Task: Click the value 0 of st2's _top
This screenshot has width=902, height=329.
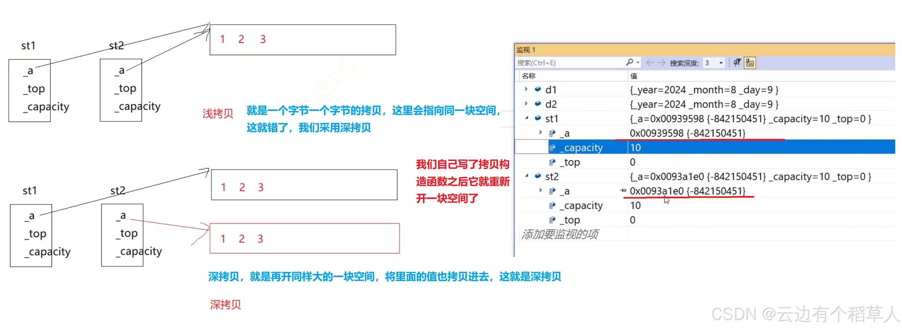Action: (x=633, y=220)
